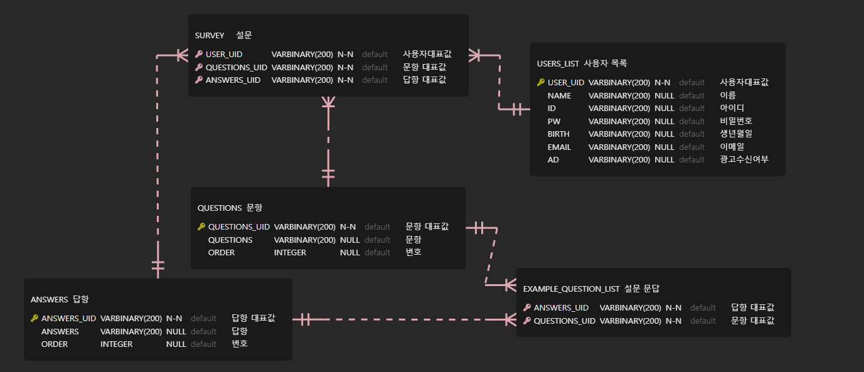Click the key icon in the QUESTIONS table
This screenshot has width=864, height=372.
pos(201,226)
